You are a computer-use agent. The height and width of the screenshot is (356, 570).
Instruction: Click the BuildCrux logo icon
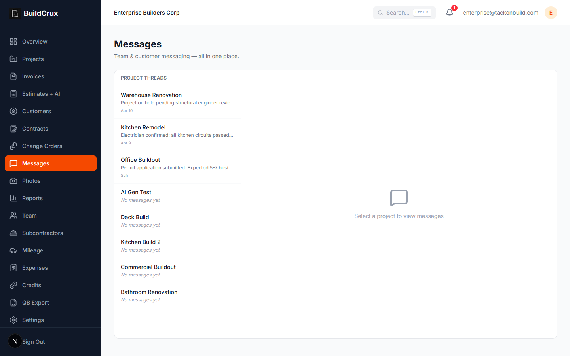click(15, 13)
